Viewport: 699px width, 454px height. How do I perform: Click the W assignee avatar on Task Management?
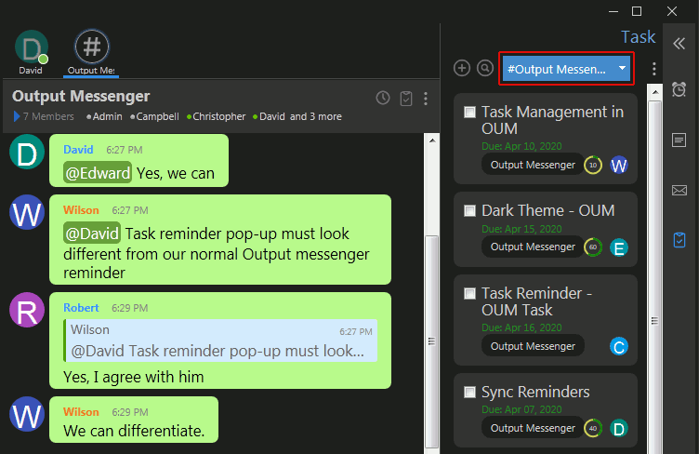tap(619, 166)
